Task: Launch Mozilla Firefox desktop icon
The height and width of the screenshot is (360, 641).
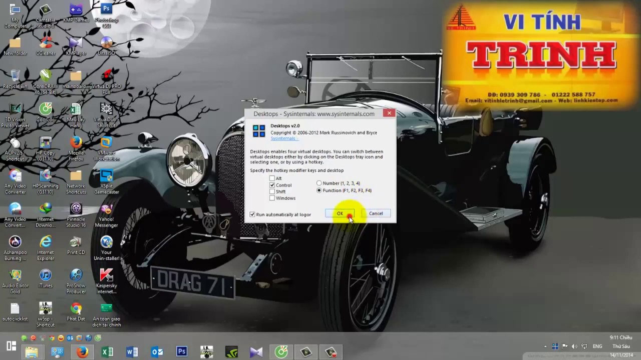Action: tap(76, 148)
